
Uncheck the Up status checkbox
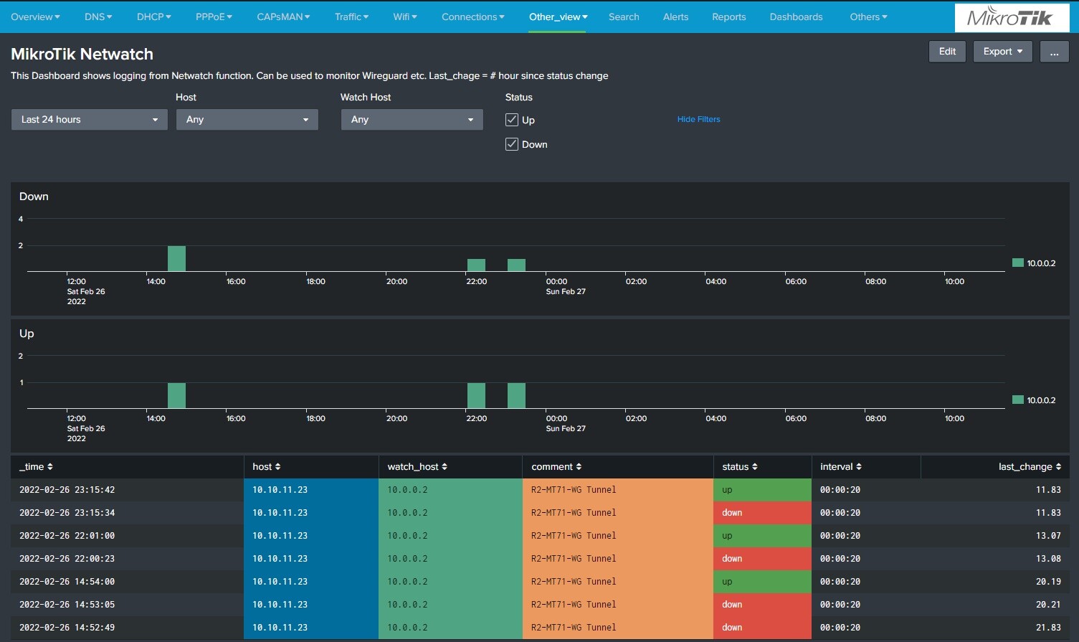point(512,120)
